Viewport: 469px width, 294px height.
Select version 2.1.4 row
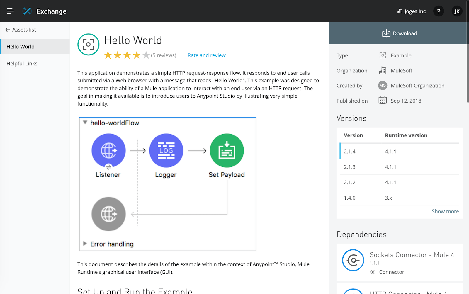point(400,151)
